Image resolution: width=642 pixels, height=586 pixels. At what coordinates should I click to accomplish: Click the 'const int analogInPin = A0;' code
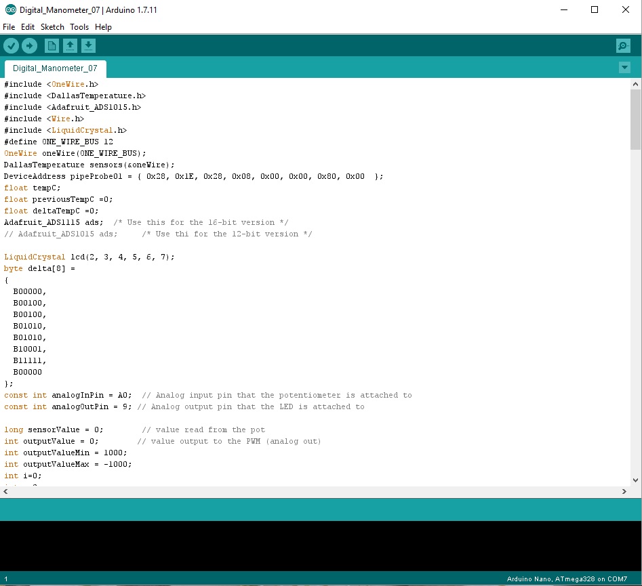[x=68, y=396]
